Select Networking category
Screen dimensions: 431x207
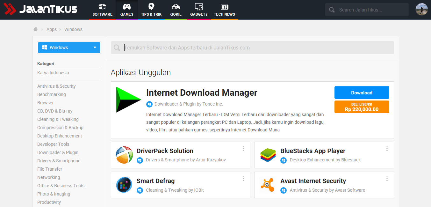(48, 177)
